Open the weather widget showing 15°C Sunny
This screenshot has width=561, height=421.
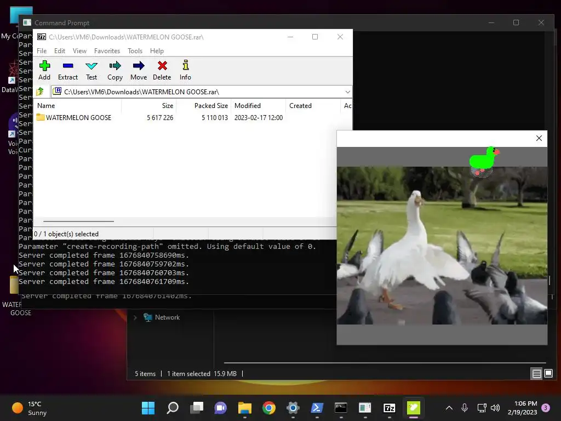point(30,408)
